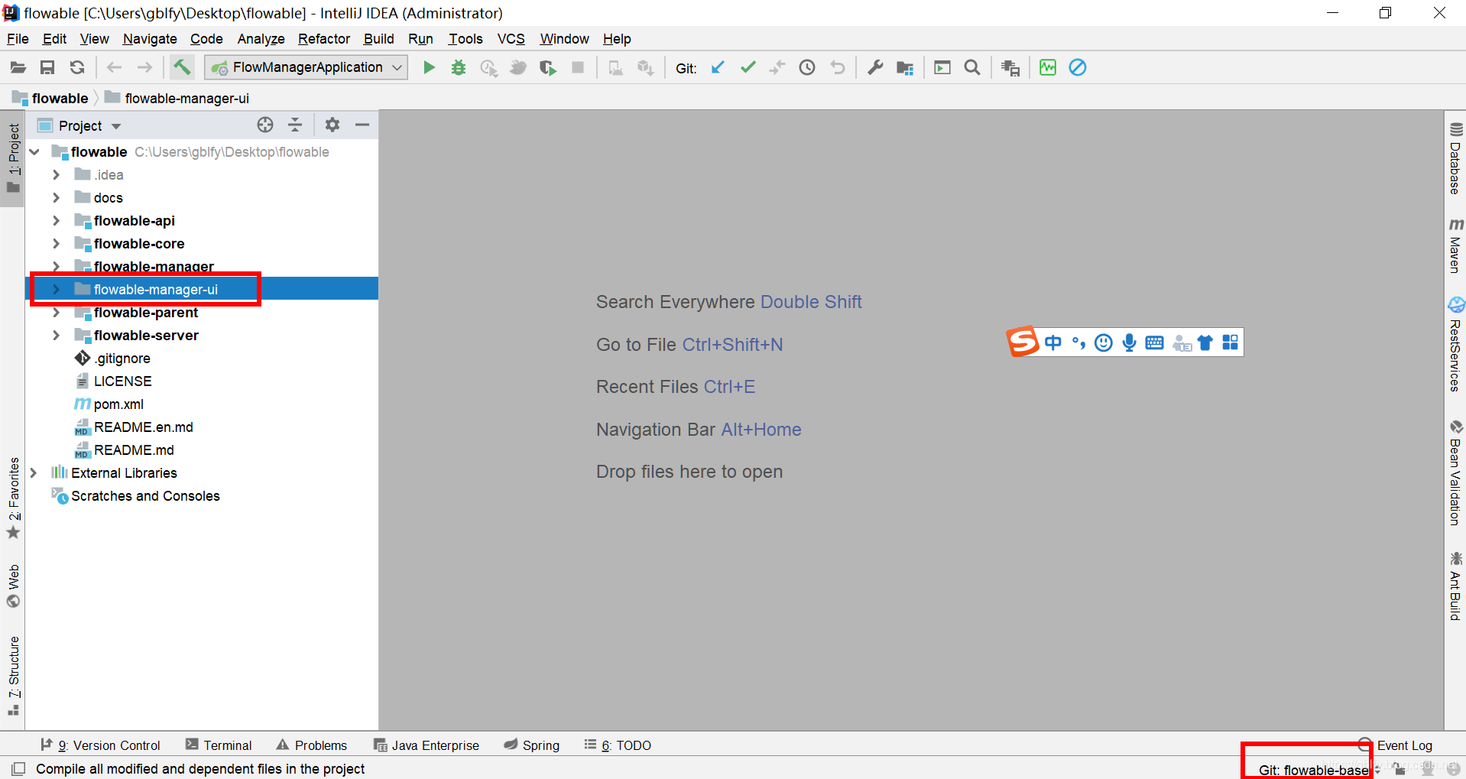Open the File menu

[x=18, y=39]
